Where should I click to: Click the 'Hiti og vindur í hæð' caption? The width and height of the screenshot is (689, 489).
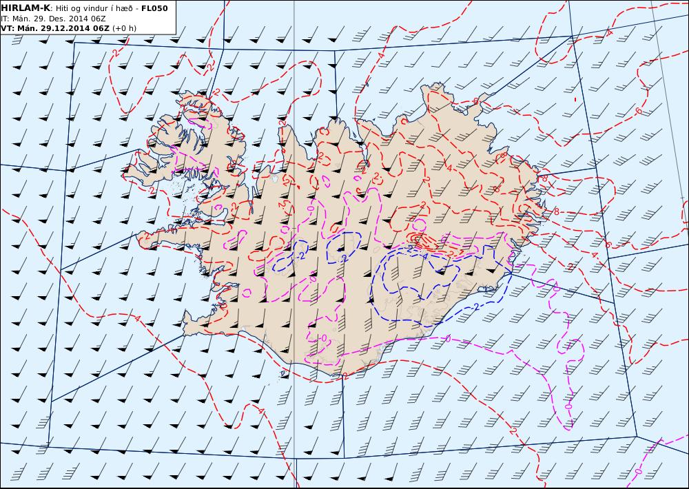[94, 9]
